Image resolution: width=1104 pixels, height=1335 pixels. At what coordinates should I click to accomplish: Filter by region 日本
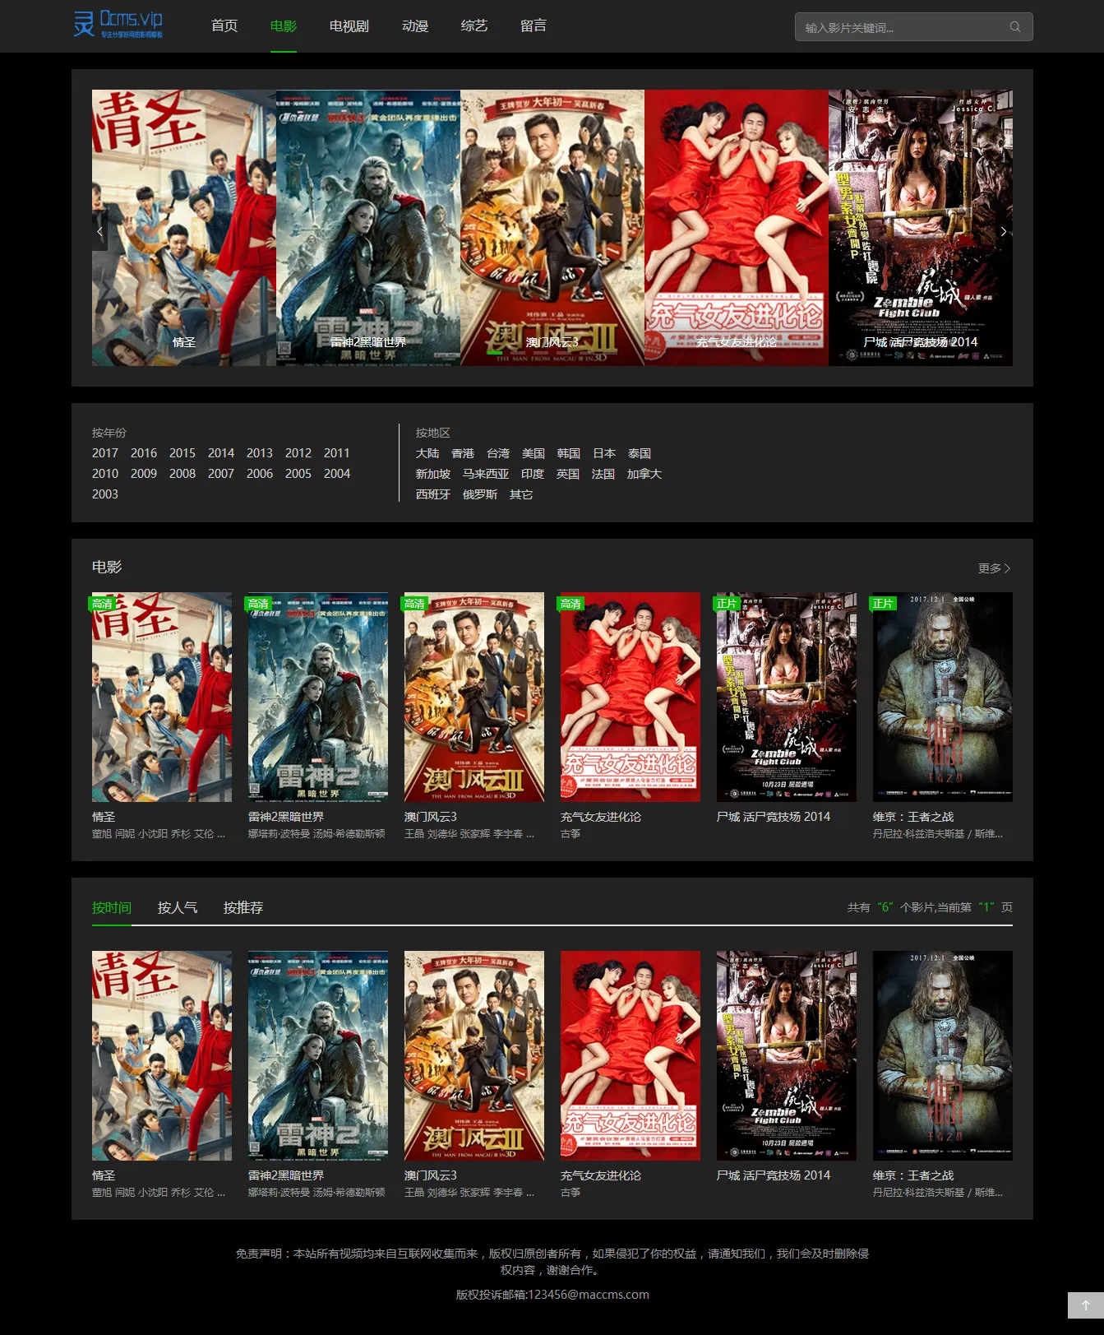tap(604, 453)
